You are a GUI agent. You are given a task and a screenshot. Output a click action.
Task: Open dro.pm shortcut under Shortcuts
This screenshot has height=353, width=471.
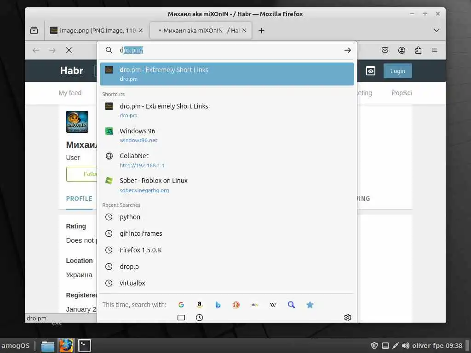[227, 110]
